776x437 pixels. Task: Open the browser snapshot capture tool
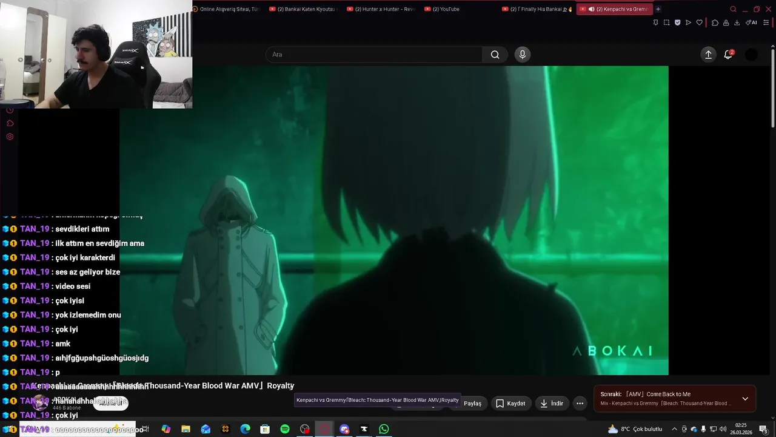pyautogui.click(x=666, y=22)
